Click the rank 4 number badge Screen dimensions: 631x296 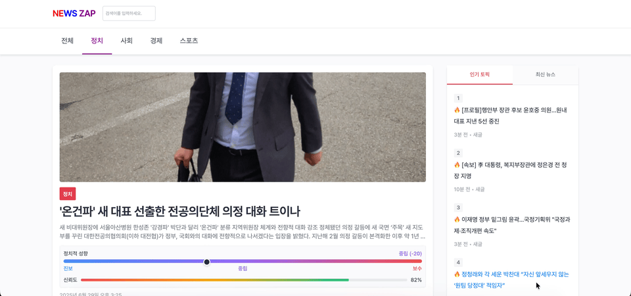coord(458,262)
